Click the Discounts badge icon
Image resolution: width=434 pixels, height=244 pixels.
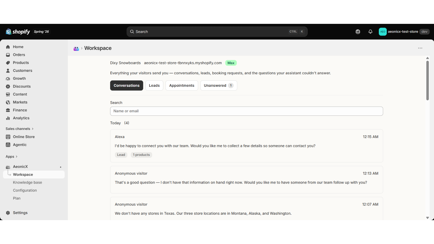tap(8, 86)
